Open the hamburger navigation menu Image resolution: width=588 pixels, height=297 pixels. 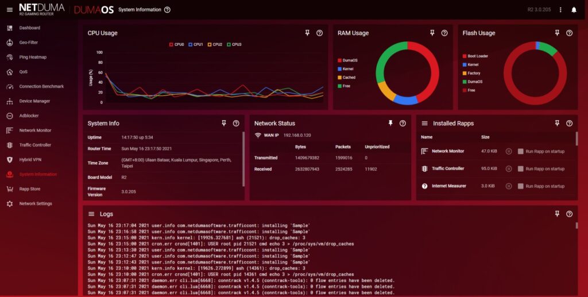[10, 10]
